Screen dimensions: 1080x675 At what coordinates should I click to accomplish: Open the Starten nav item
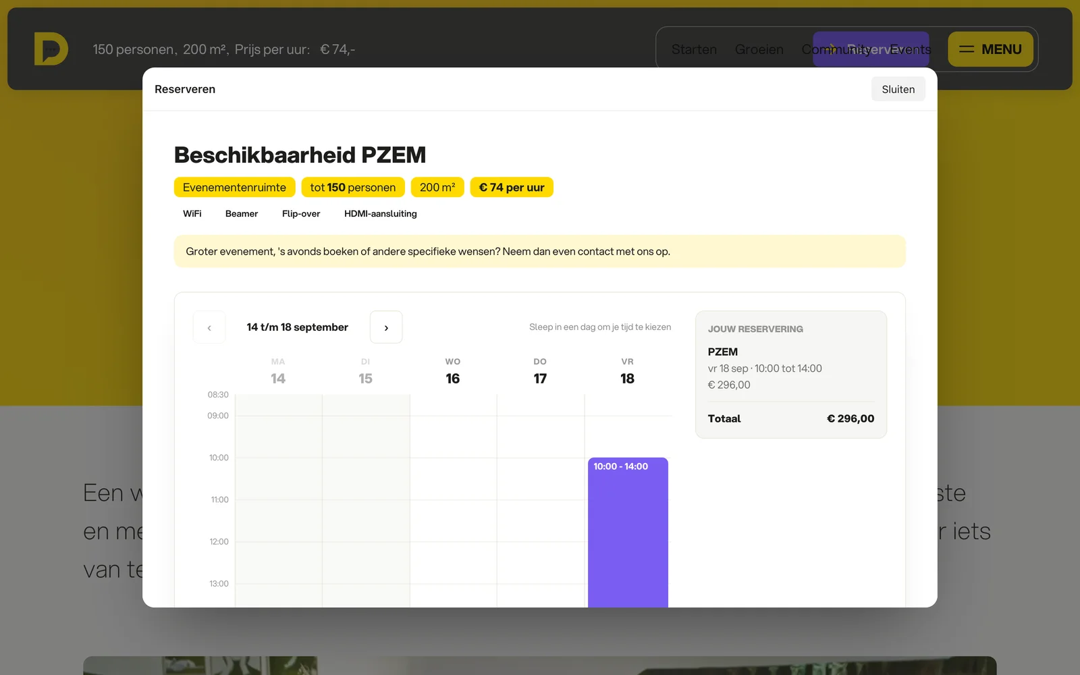click(x=694, y=49)
